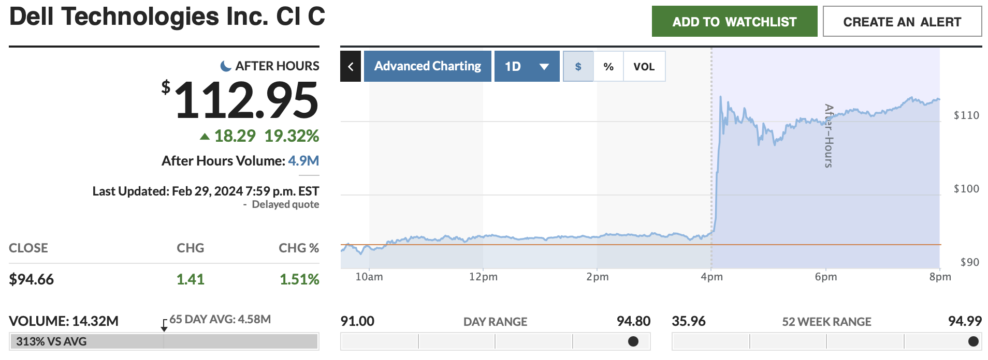Image resolution: width=988 pixels, height=360 pixels.
Task: Click the 52 week range position dot
Action: pos(973,341)
